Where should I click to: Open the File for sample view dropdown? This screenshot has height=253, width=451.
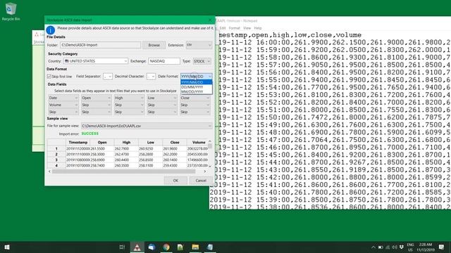(x=147, y=126)
